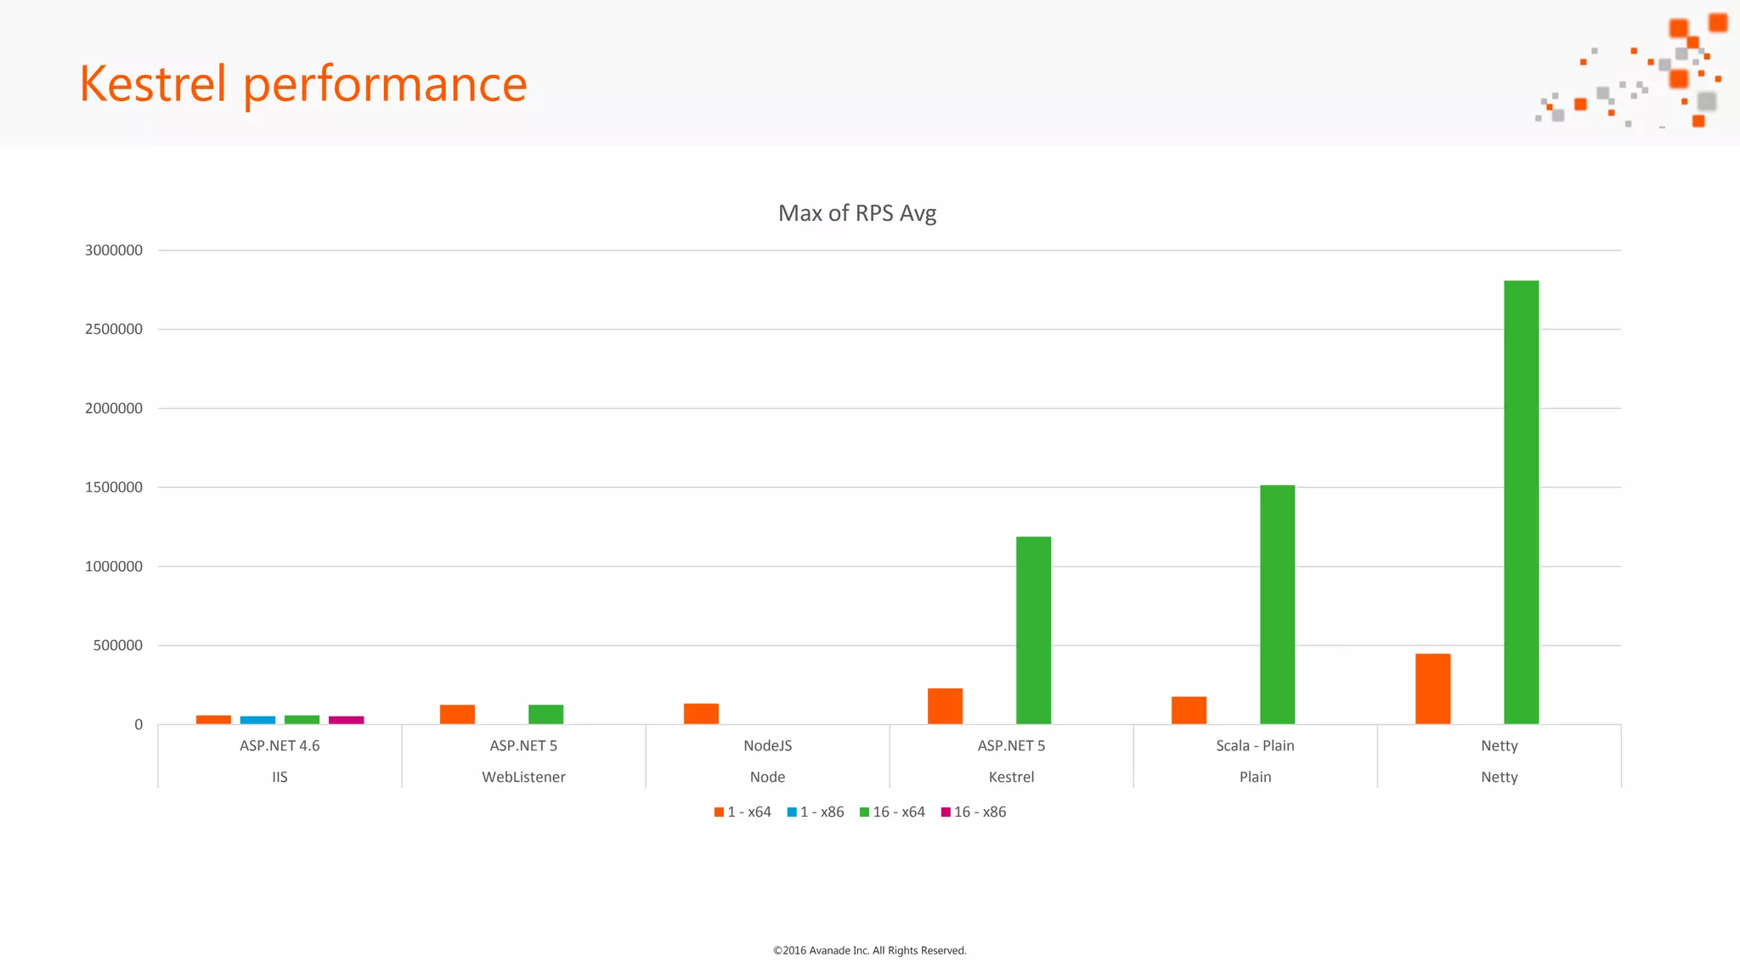Click the magenta 16 - x86 legend swatch
1740x979 pixels.
[x=946, y=812]
